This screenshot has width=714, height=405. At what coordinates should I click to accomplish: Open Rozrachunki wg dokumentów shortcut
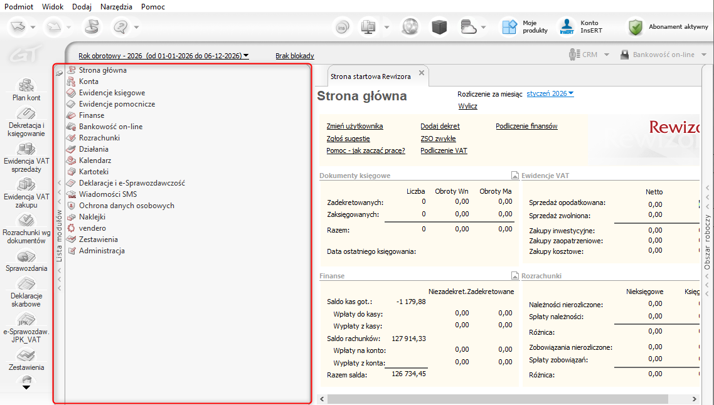click(26, 229)
